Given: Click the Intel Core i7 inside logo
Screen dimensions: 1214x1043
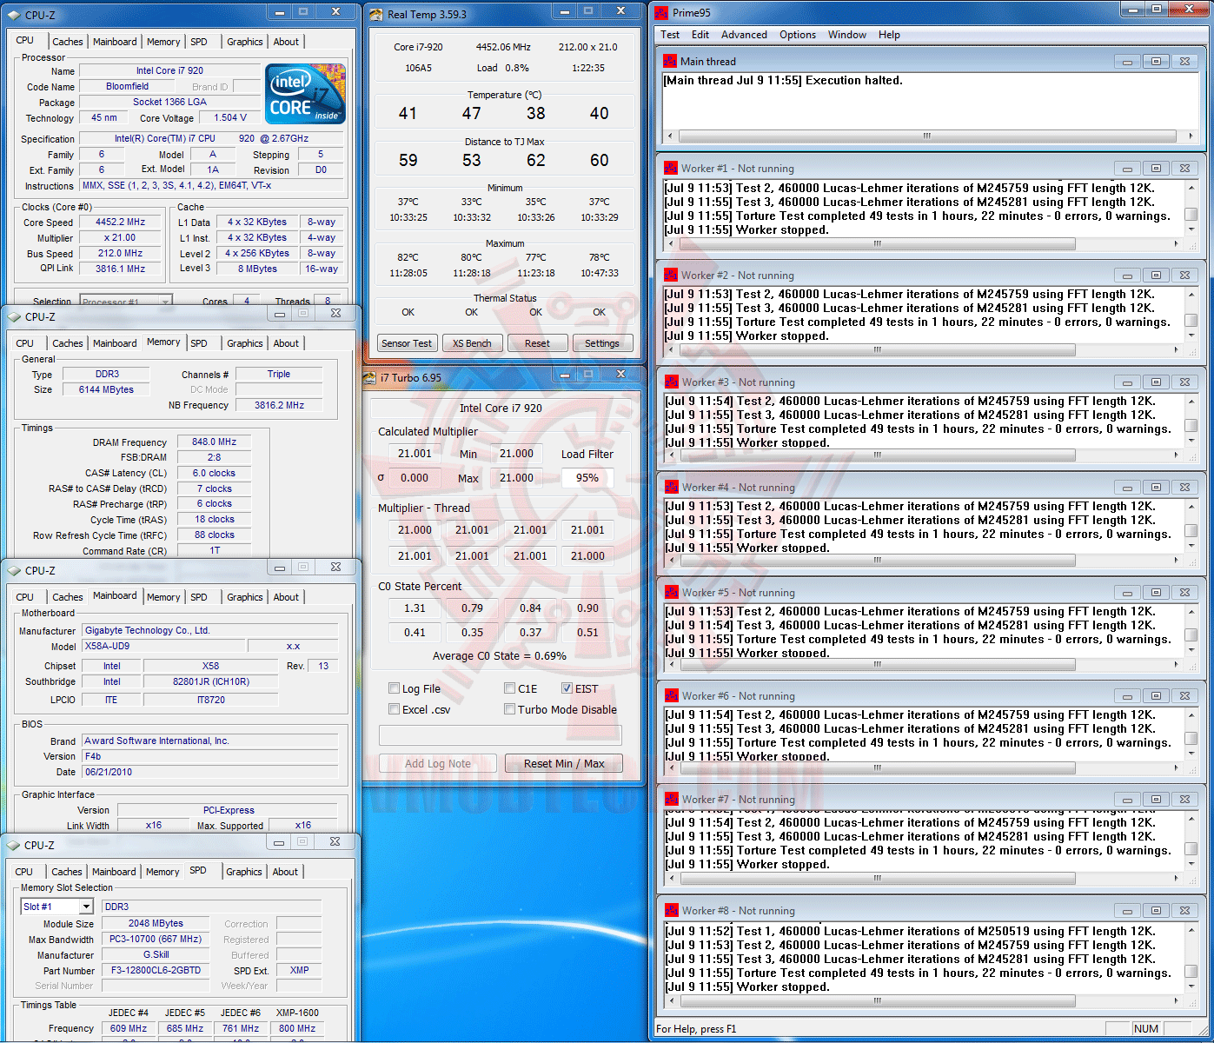Looking at the screenshot, I should [305, 94].
